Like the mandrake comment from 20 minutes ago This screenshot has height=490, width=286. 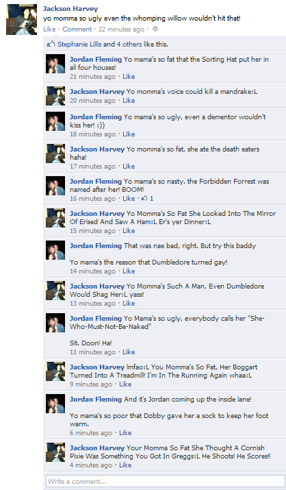[x=129, y=101]
